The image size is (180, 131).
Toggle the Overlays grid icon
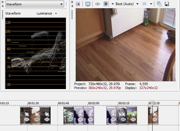point(144,4)
